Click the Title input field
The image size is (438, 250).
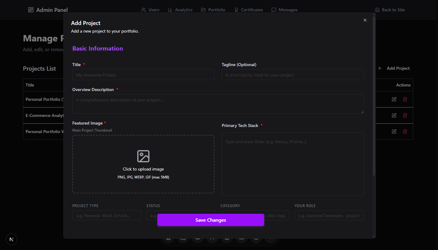click(143, 75)
